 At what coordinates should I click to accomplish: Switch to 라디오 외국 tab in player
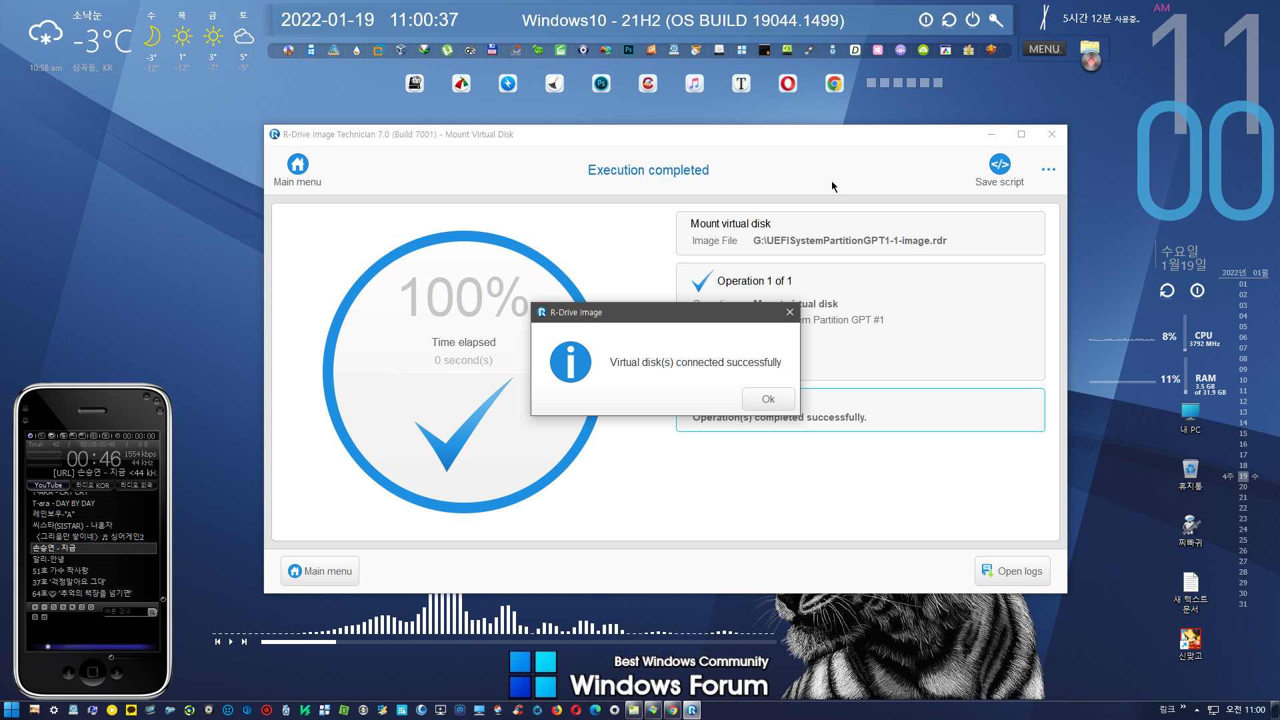click(x=137, y=485)
